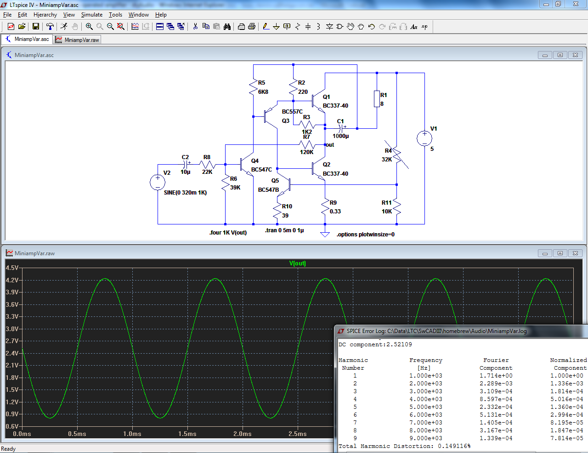The image size is (588, 453).
Task: Add a SPICE directive with the .op icon
Action: (x=424, y=27)
